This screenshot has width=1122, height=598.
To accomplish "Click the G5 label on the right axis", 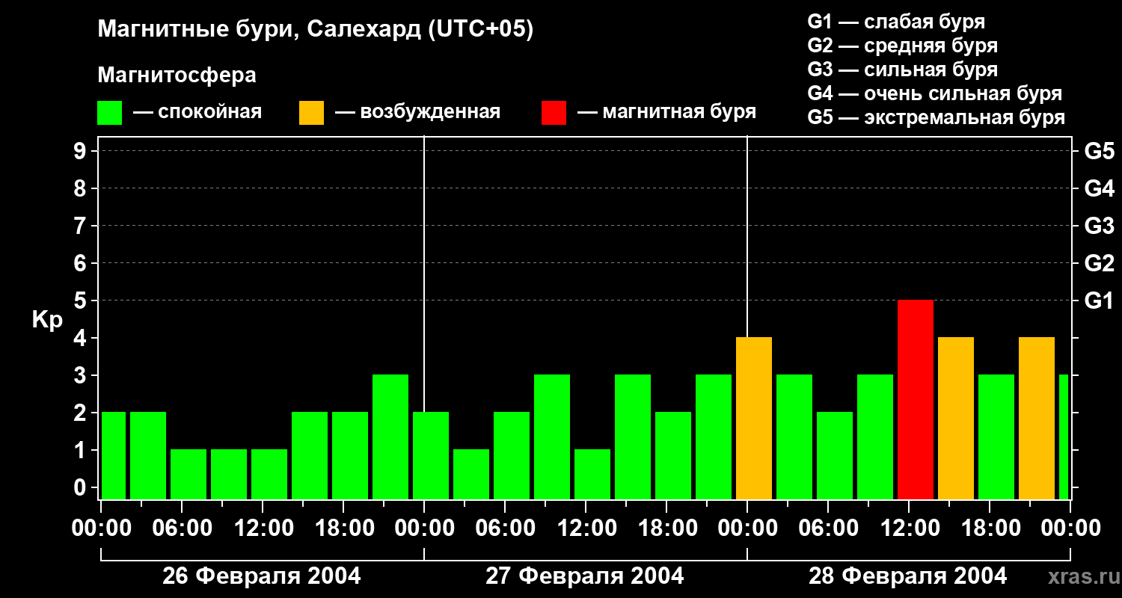I will tap(1099, 152).
